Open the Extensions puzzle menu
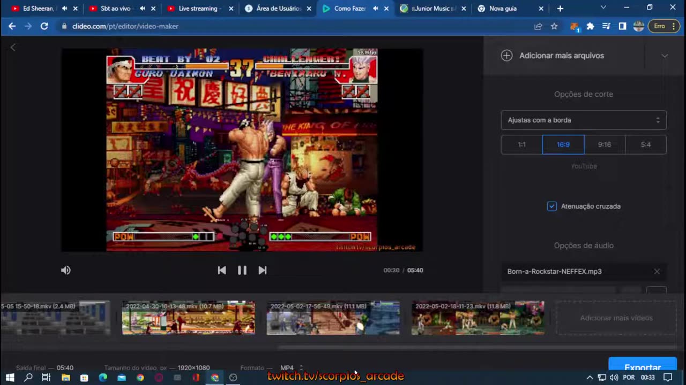The image size is (686, 385). point(590,26)
